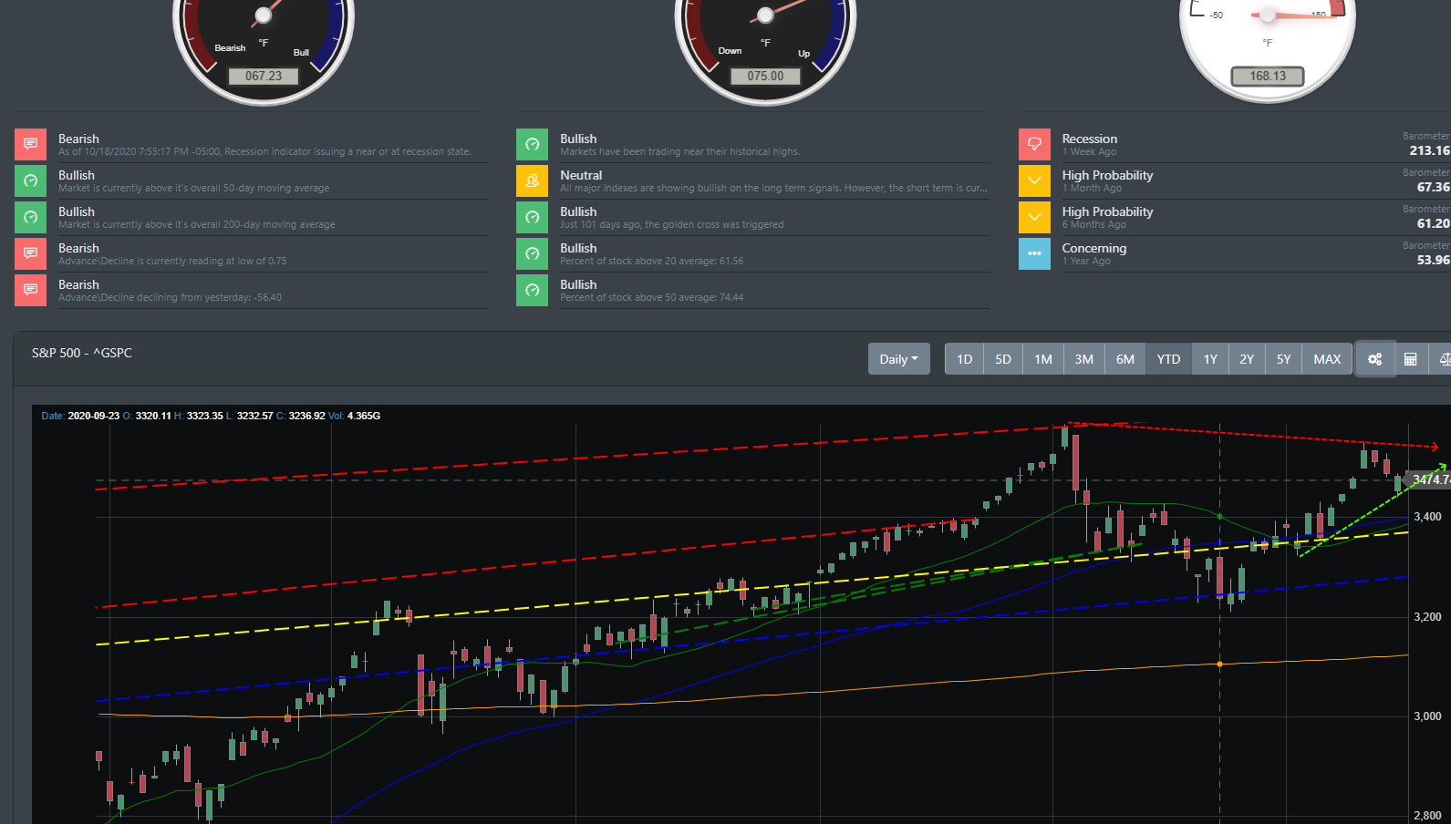The image size is (1451, 824).
Task: Click red icon beside Advance\Decline declining from yesterday
Action: [x=30, y=290]
